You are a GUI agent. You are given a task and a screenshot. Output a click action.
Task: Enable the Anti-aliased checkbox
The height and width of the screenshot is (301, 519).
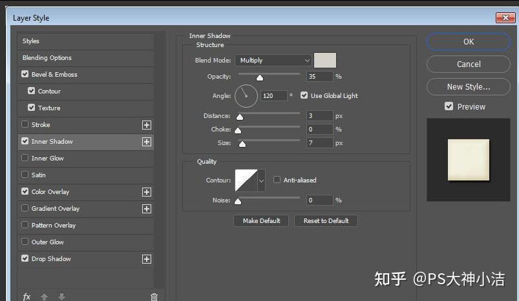[x=277, y=180]
